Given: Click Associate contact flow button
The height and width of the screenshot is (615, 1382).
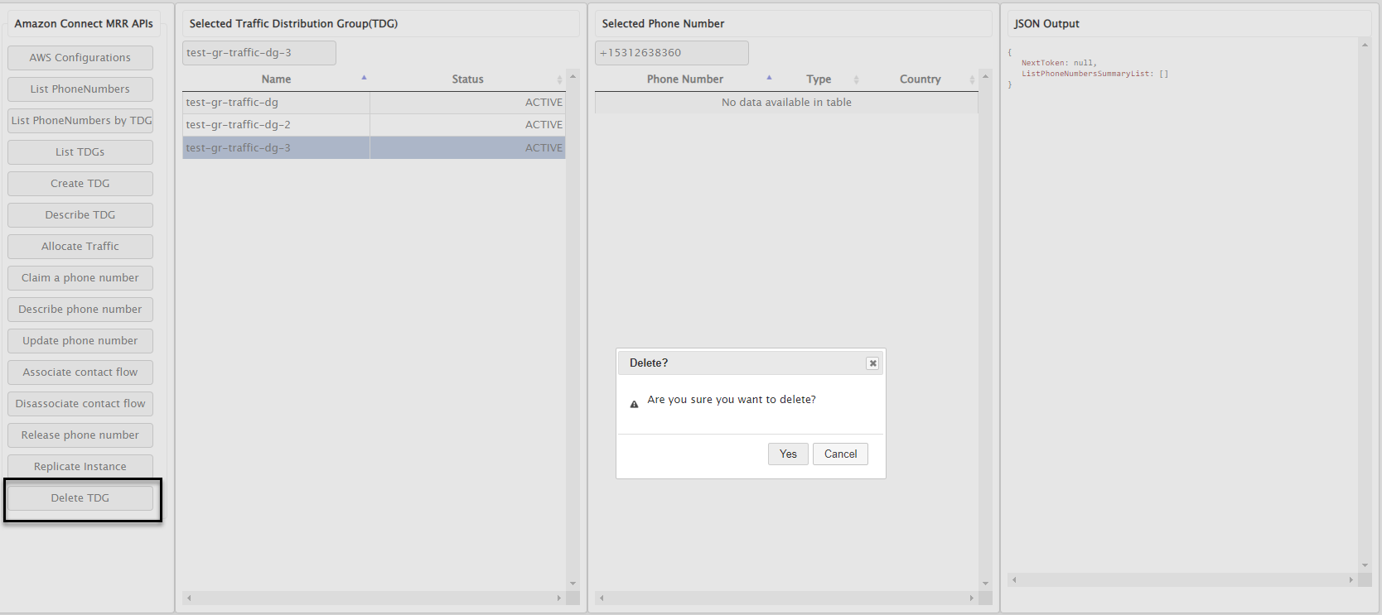Looking at the screenshot, I should [80, 372].
